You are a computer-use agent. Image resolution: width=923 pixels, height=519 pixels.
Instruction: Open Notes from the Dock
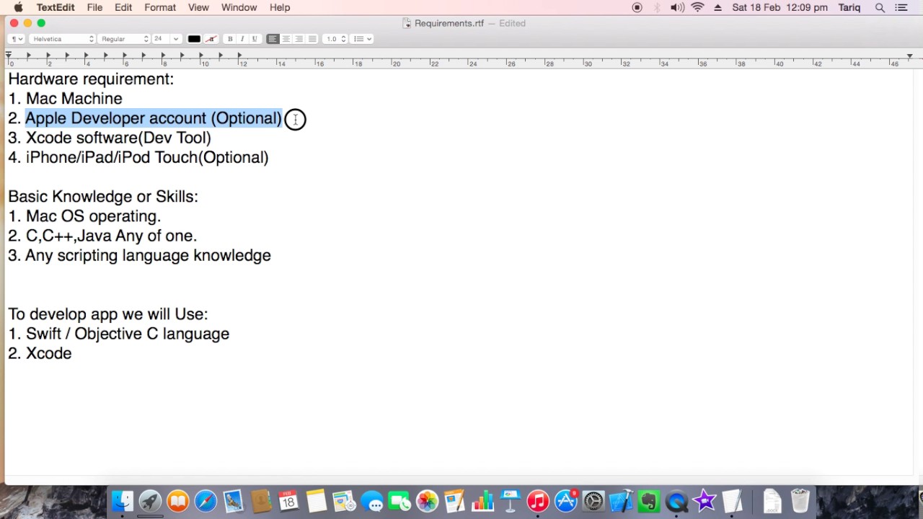point(316,501)
